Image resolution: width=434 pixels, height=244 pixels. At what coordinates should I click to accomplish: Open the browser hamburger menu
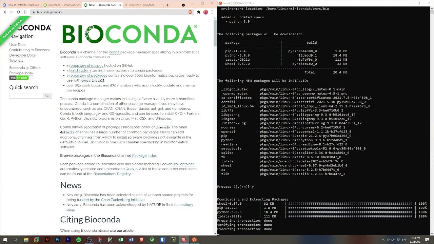[212, 12]
